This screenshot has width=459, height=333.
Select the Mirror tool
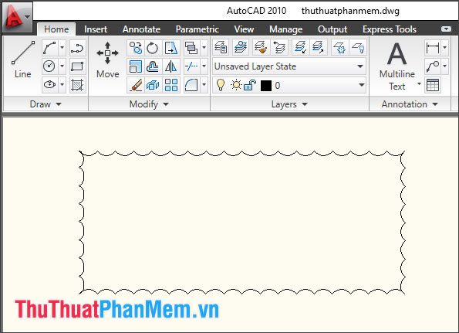(x=171, y=66)
